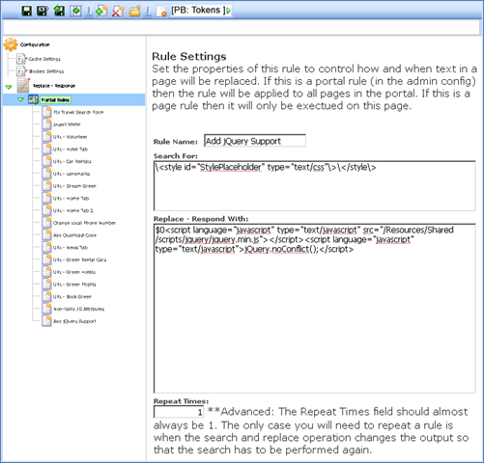The image size is (484, 463).
Task: Select the URL - Dream Green rule
Action: [74, 186]
